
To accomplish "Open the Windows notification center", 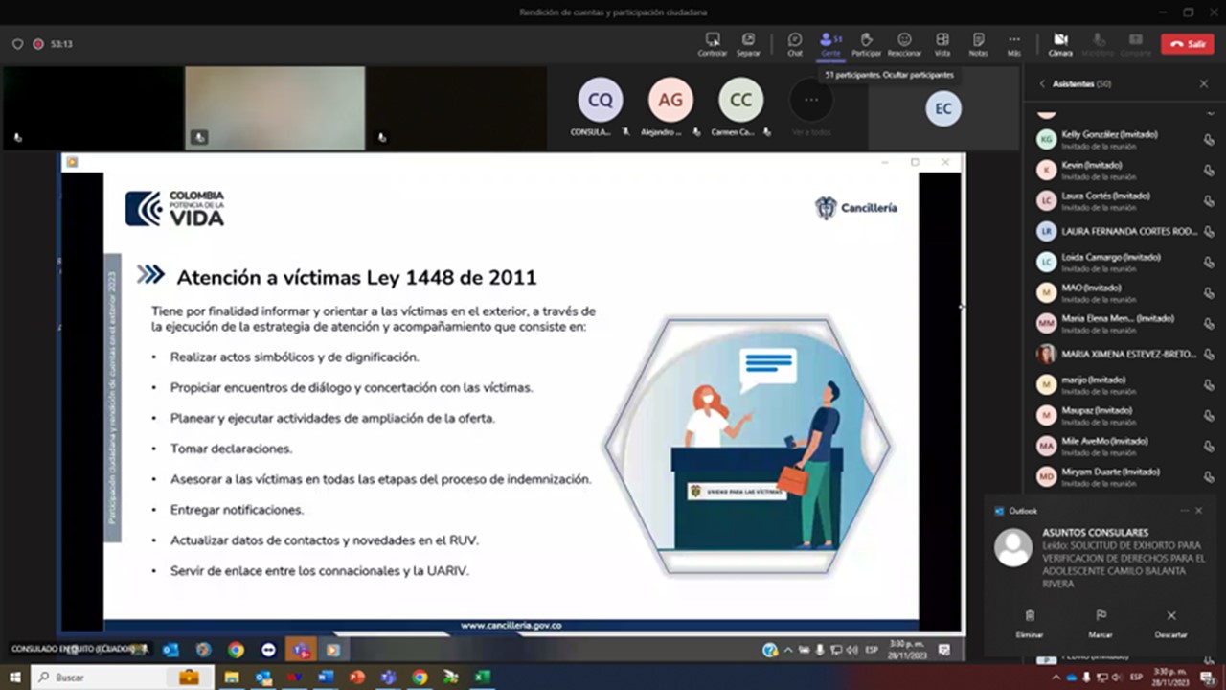I will [1208, 678].
